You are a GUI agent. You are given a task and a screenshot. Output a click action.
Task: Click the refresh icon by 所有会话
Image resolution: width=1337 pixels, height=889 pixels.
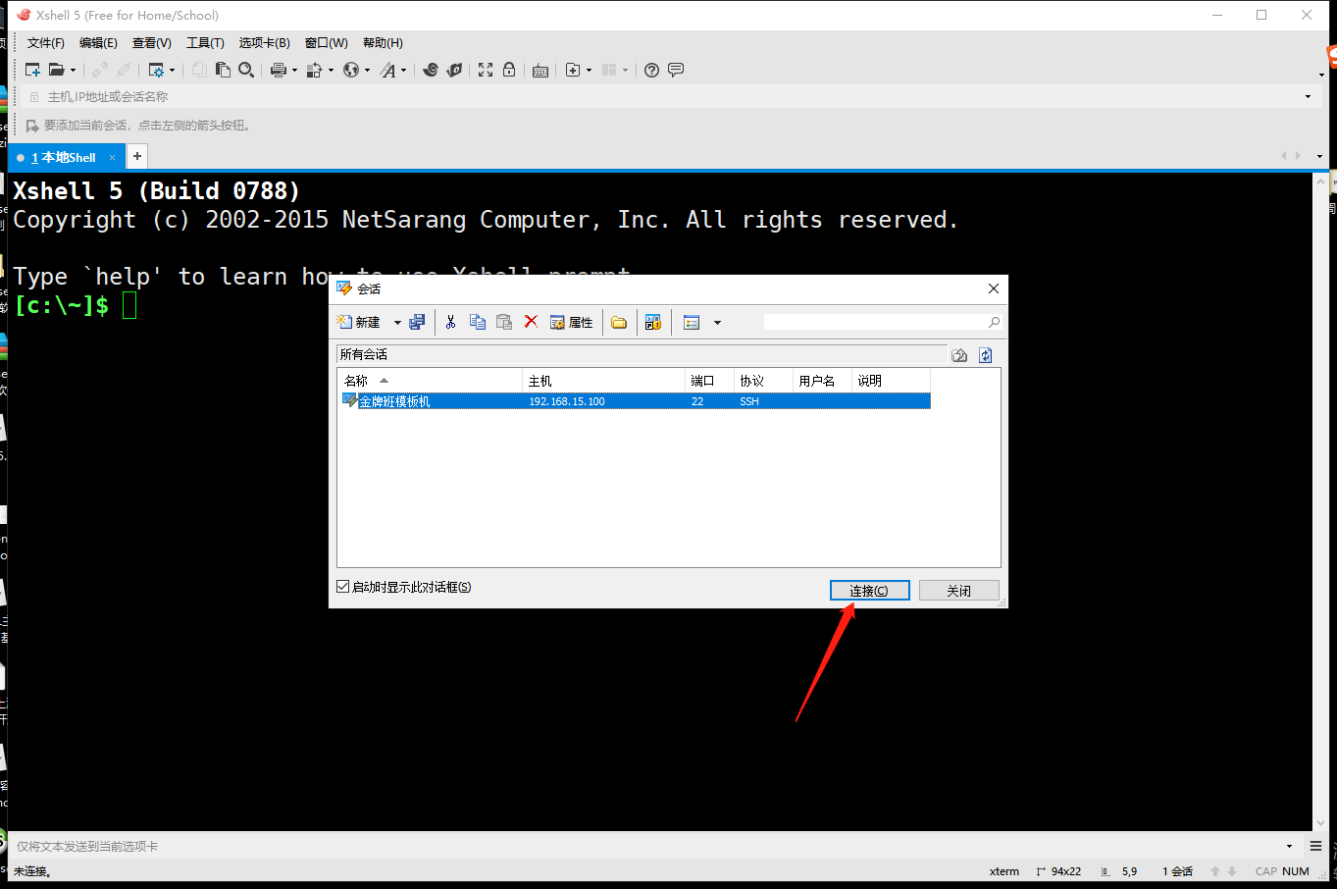986,355
